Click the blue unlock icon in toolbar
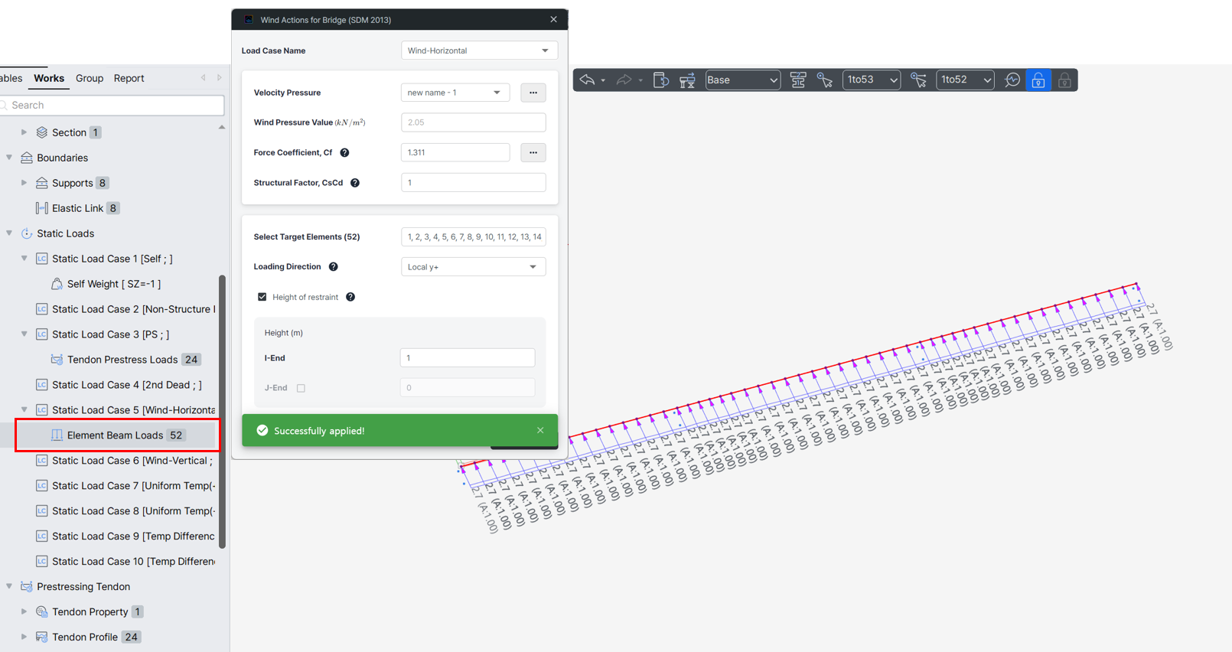Image resolution: width=1232 pixels, height=652 pixels. point(1038,80)
